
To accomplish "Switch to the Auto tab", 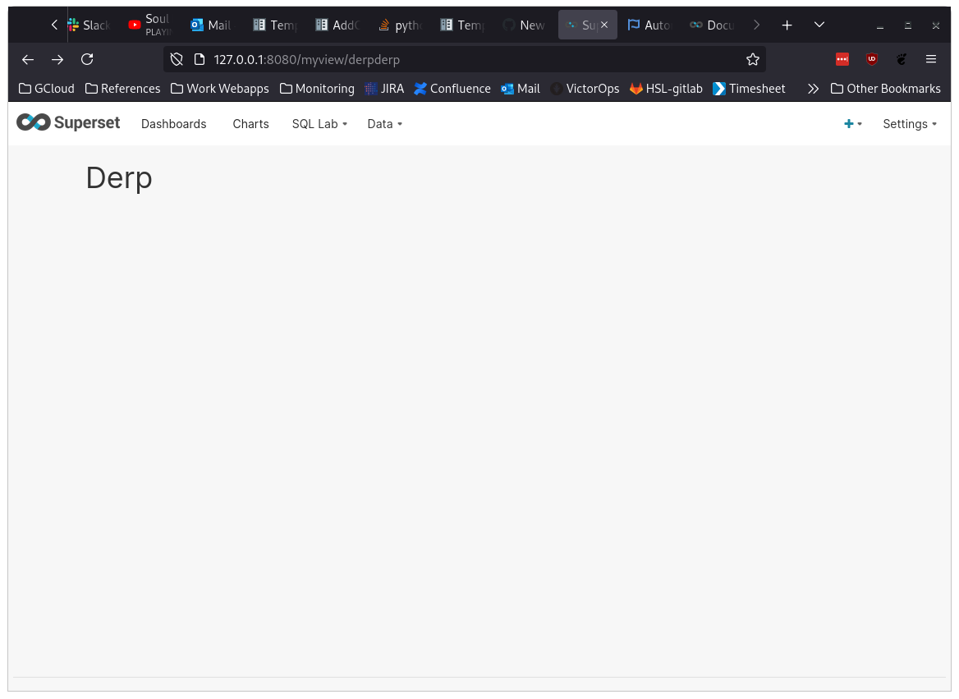I will pyautogui.click(x=649, y=25).
